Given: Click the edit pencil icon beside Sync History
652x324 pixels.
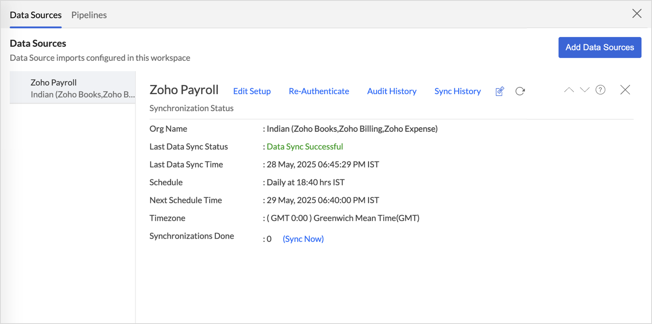Looking at the screenshot, I should tap(500, 91).
